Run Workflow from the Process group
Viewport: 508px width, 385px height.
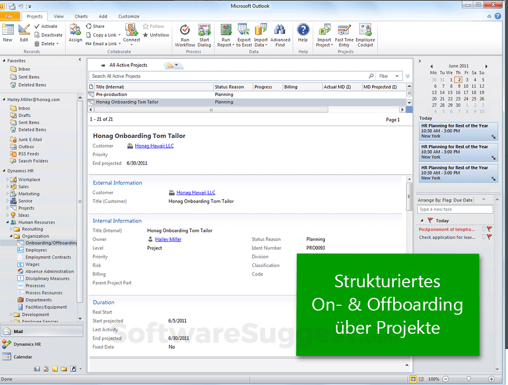[x=184, y=34]
